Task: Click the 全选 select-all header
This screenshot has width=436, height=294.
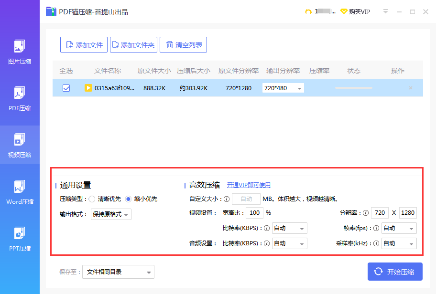Action: (x=66, y=71)
